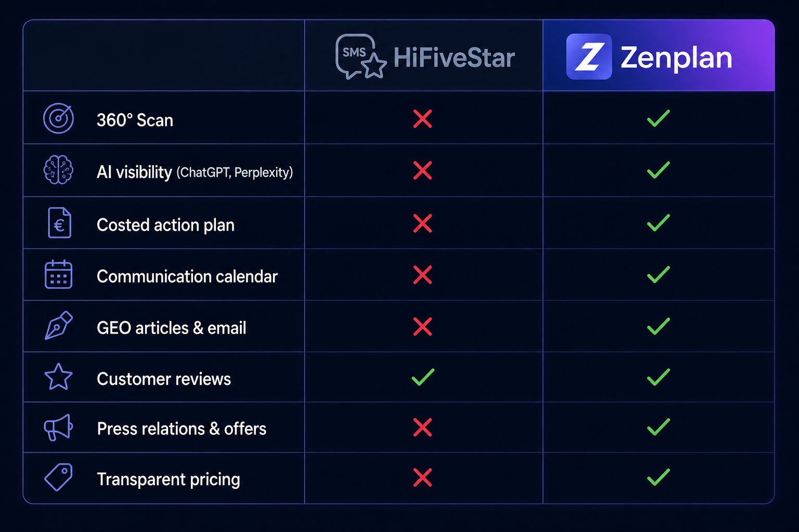Click the AI visibility brain icon

(58, 170)
